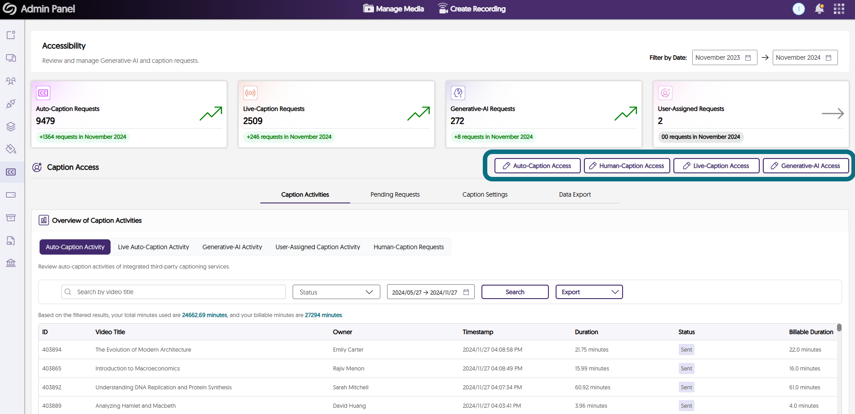The height and width of the screenshot is (414, 855).
Task: Expand the Export dropdown
Action: point(589,292)
